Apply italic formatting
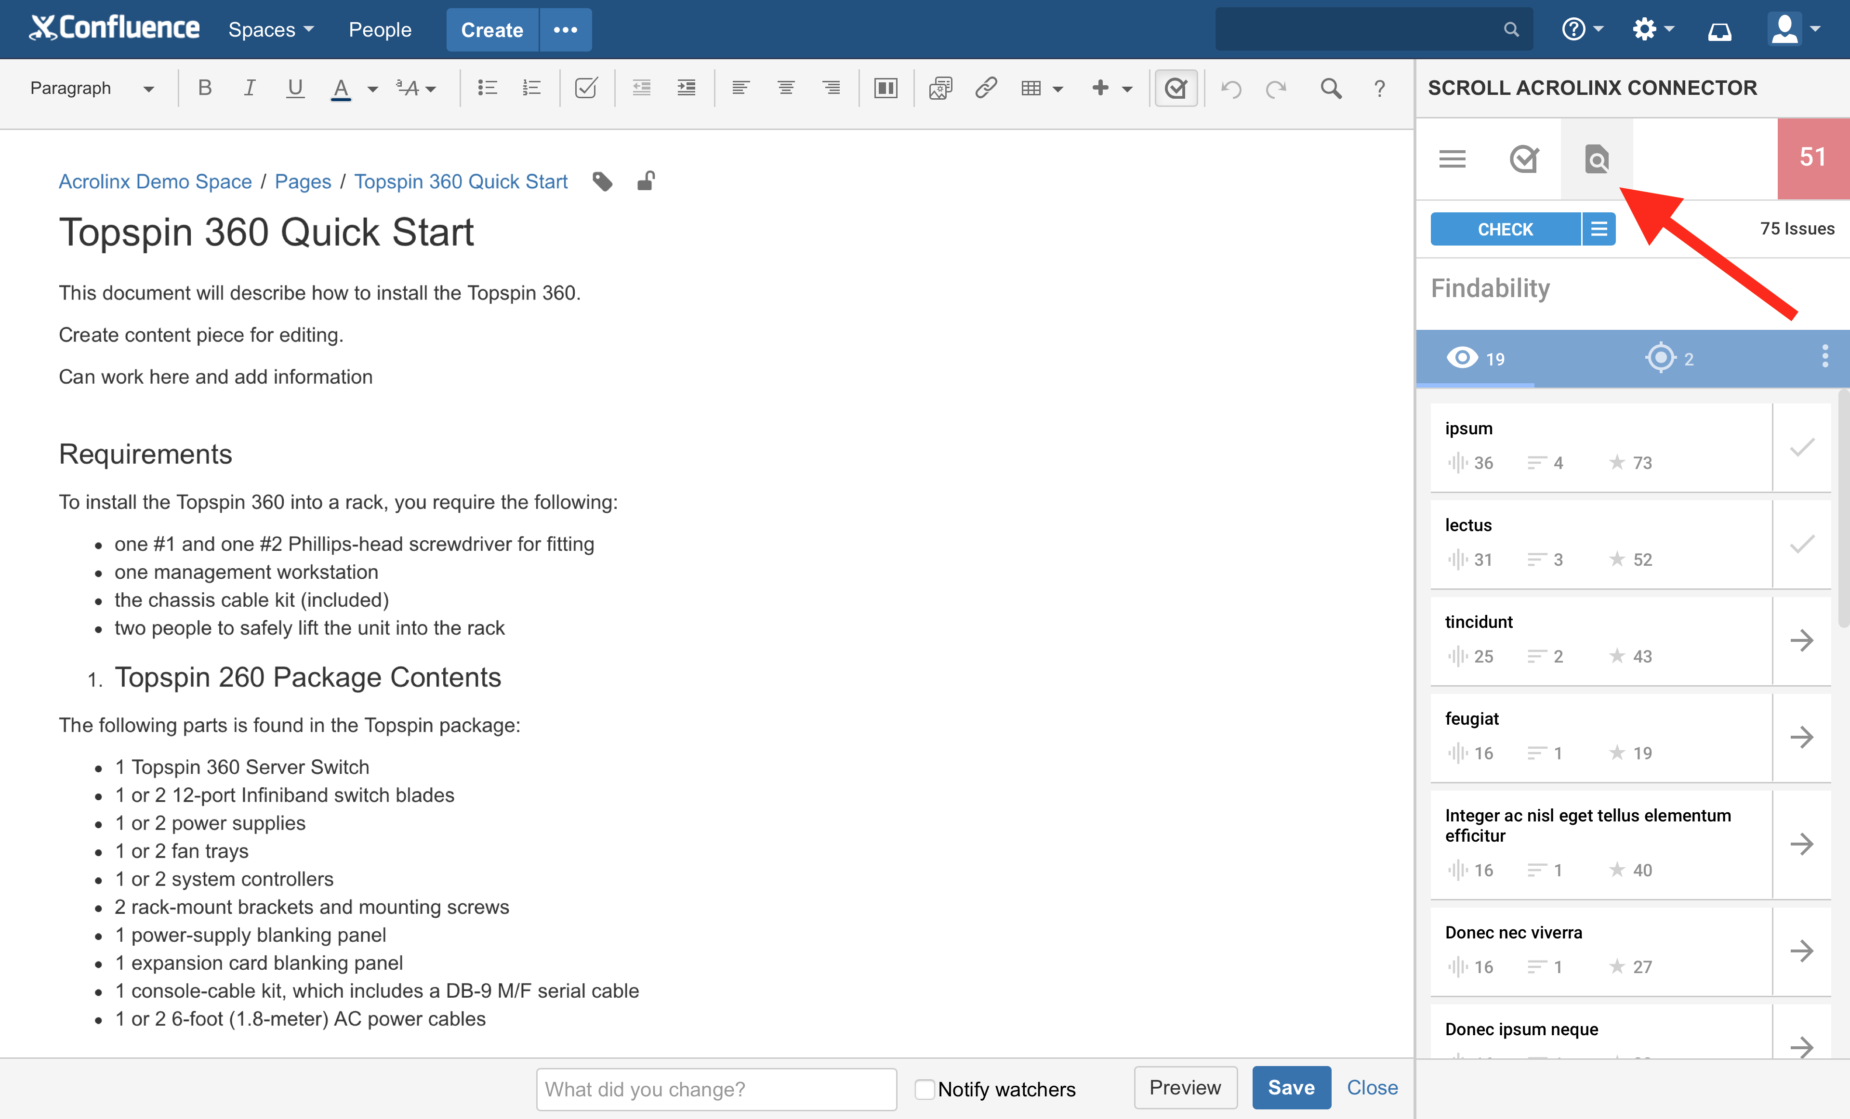This screenshot has width=1850, height=1119. (249, 88)
